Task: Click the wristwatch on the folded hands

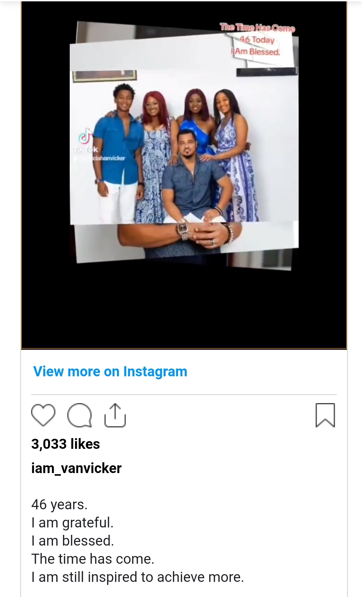Action: [182, 230]
